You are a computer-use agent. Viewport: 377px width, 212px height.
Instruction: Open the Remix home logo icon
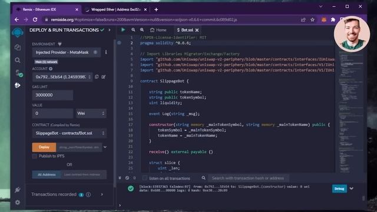pos(18,32)
